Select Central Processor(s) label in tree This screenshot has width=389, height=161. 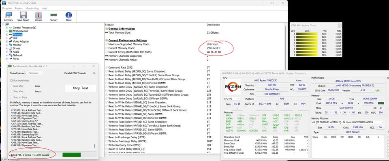pos(24,28)
